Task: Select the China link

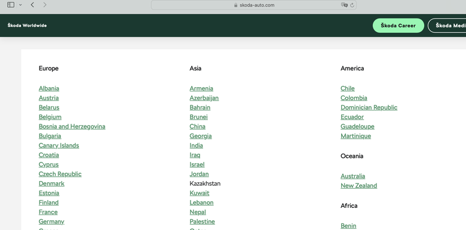Action: point(198,127)
